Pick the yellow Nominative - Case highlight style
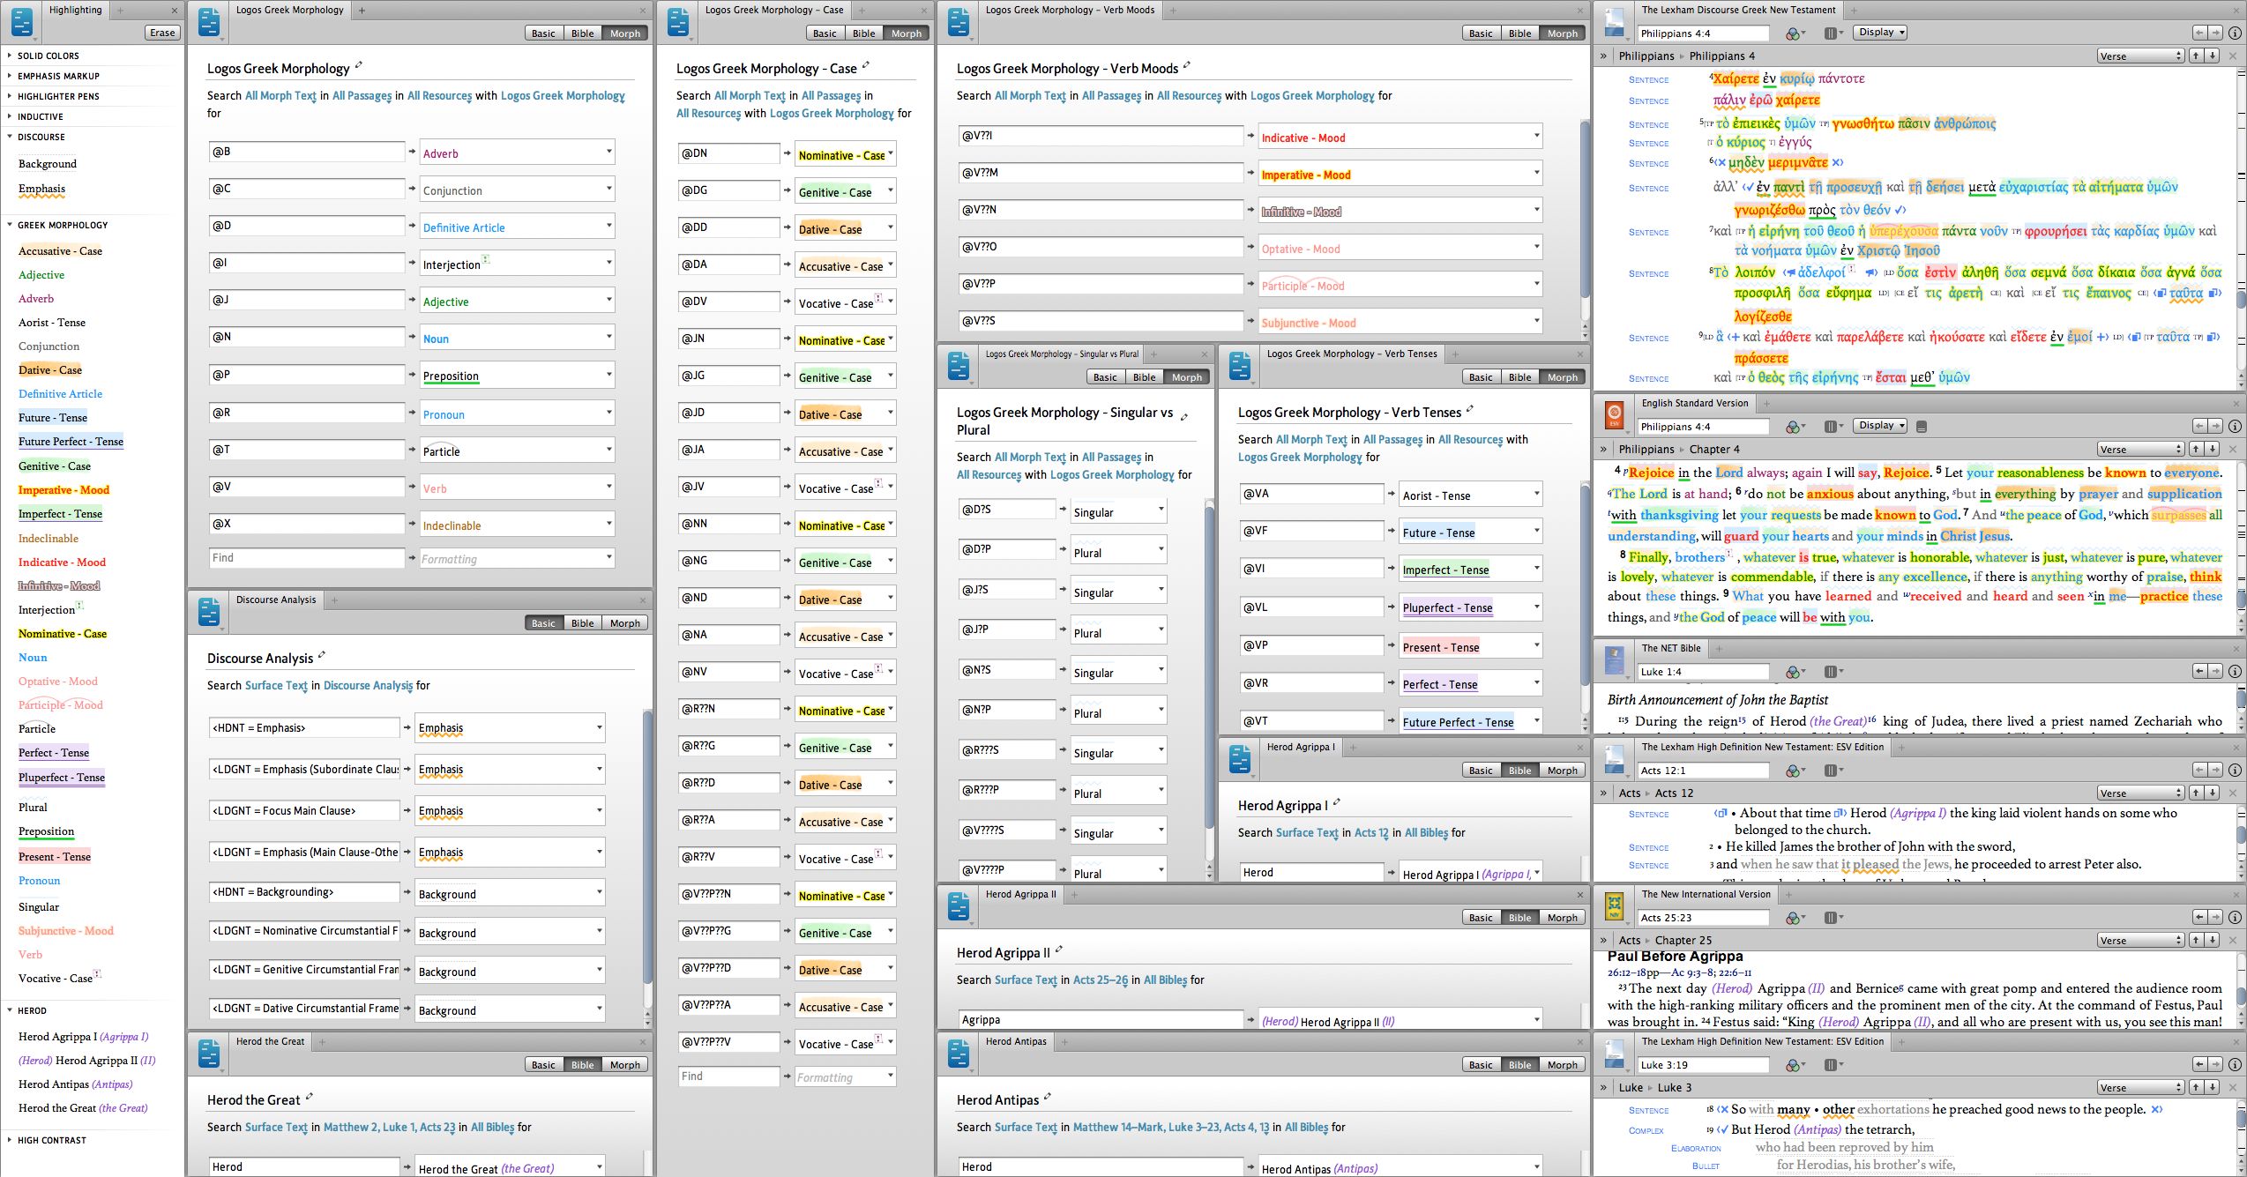The width and height of the screenshot is (2247, 1177). [x=63, y=633]
